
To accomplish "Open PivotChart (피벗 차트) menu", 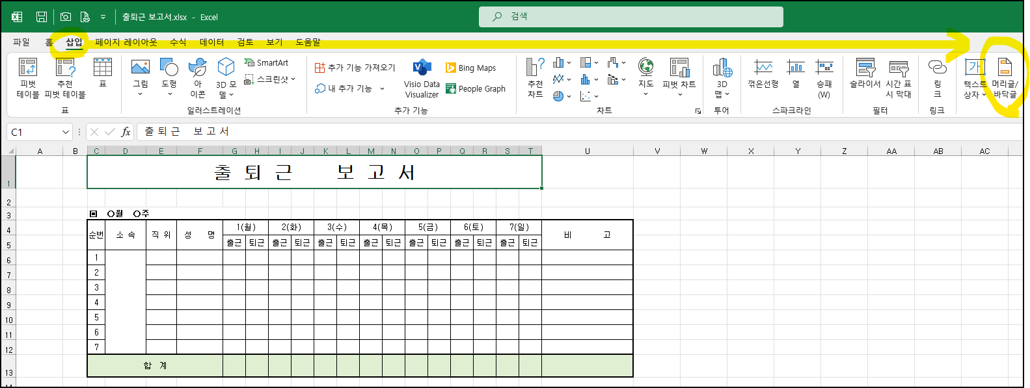I will [x=679, y=77].
